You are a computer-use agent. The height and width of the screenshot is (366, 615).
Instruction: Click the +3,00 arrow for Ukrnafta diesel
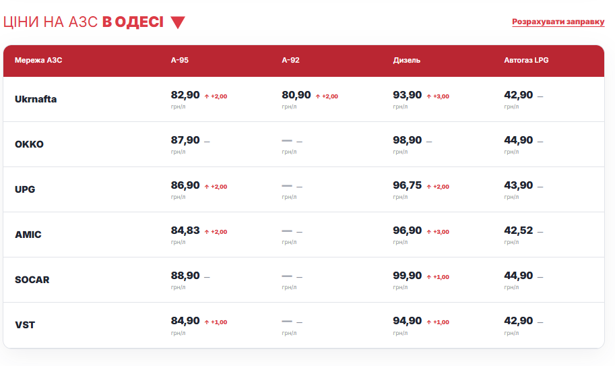[428, 96]
